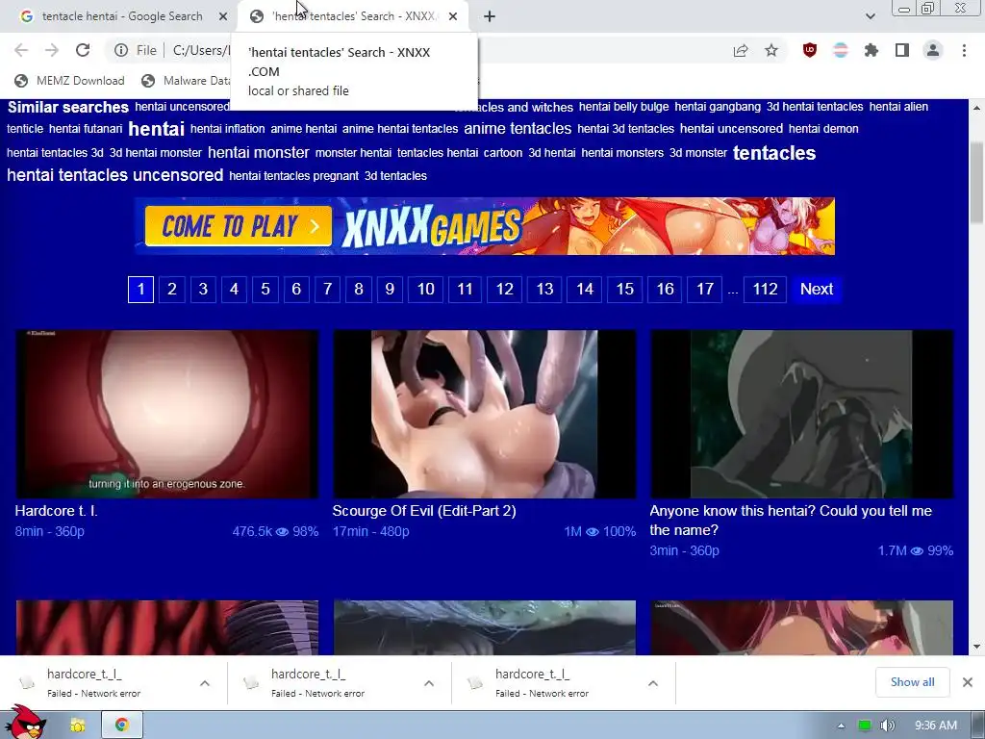Open a new browser tab
Screen dimensions: 985x739
click(490, 16)
